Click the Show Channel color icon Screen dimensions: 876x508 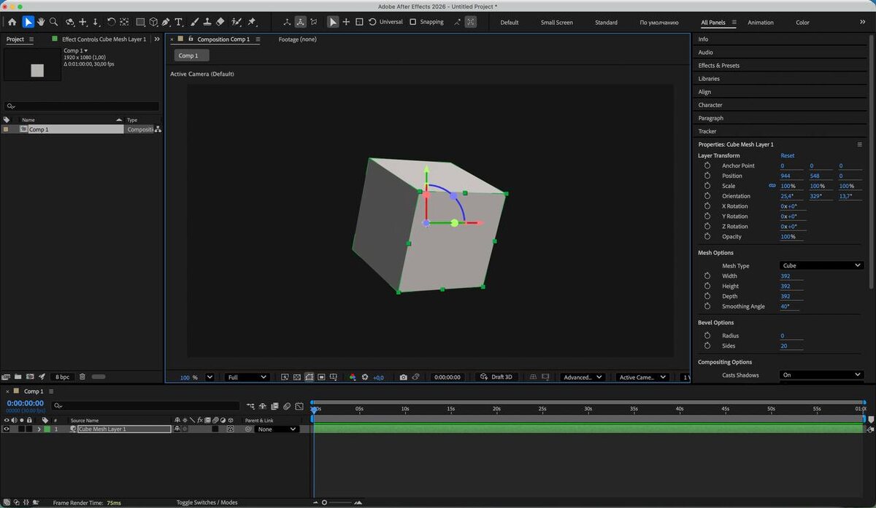[x=353, y=377]
